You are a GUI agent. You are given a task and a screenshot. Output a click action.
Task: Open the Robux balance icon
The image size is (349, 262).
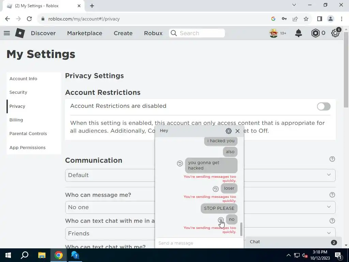(315, 33)
